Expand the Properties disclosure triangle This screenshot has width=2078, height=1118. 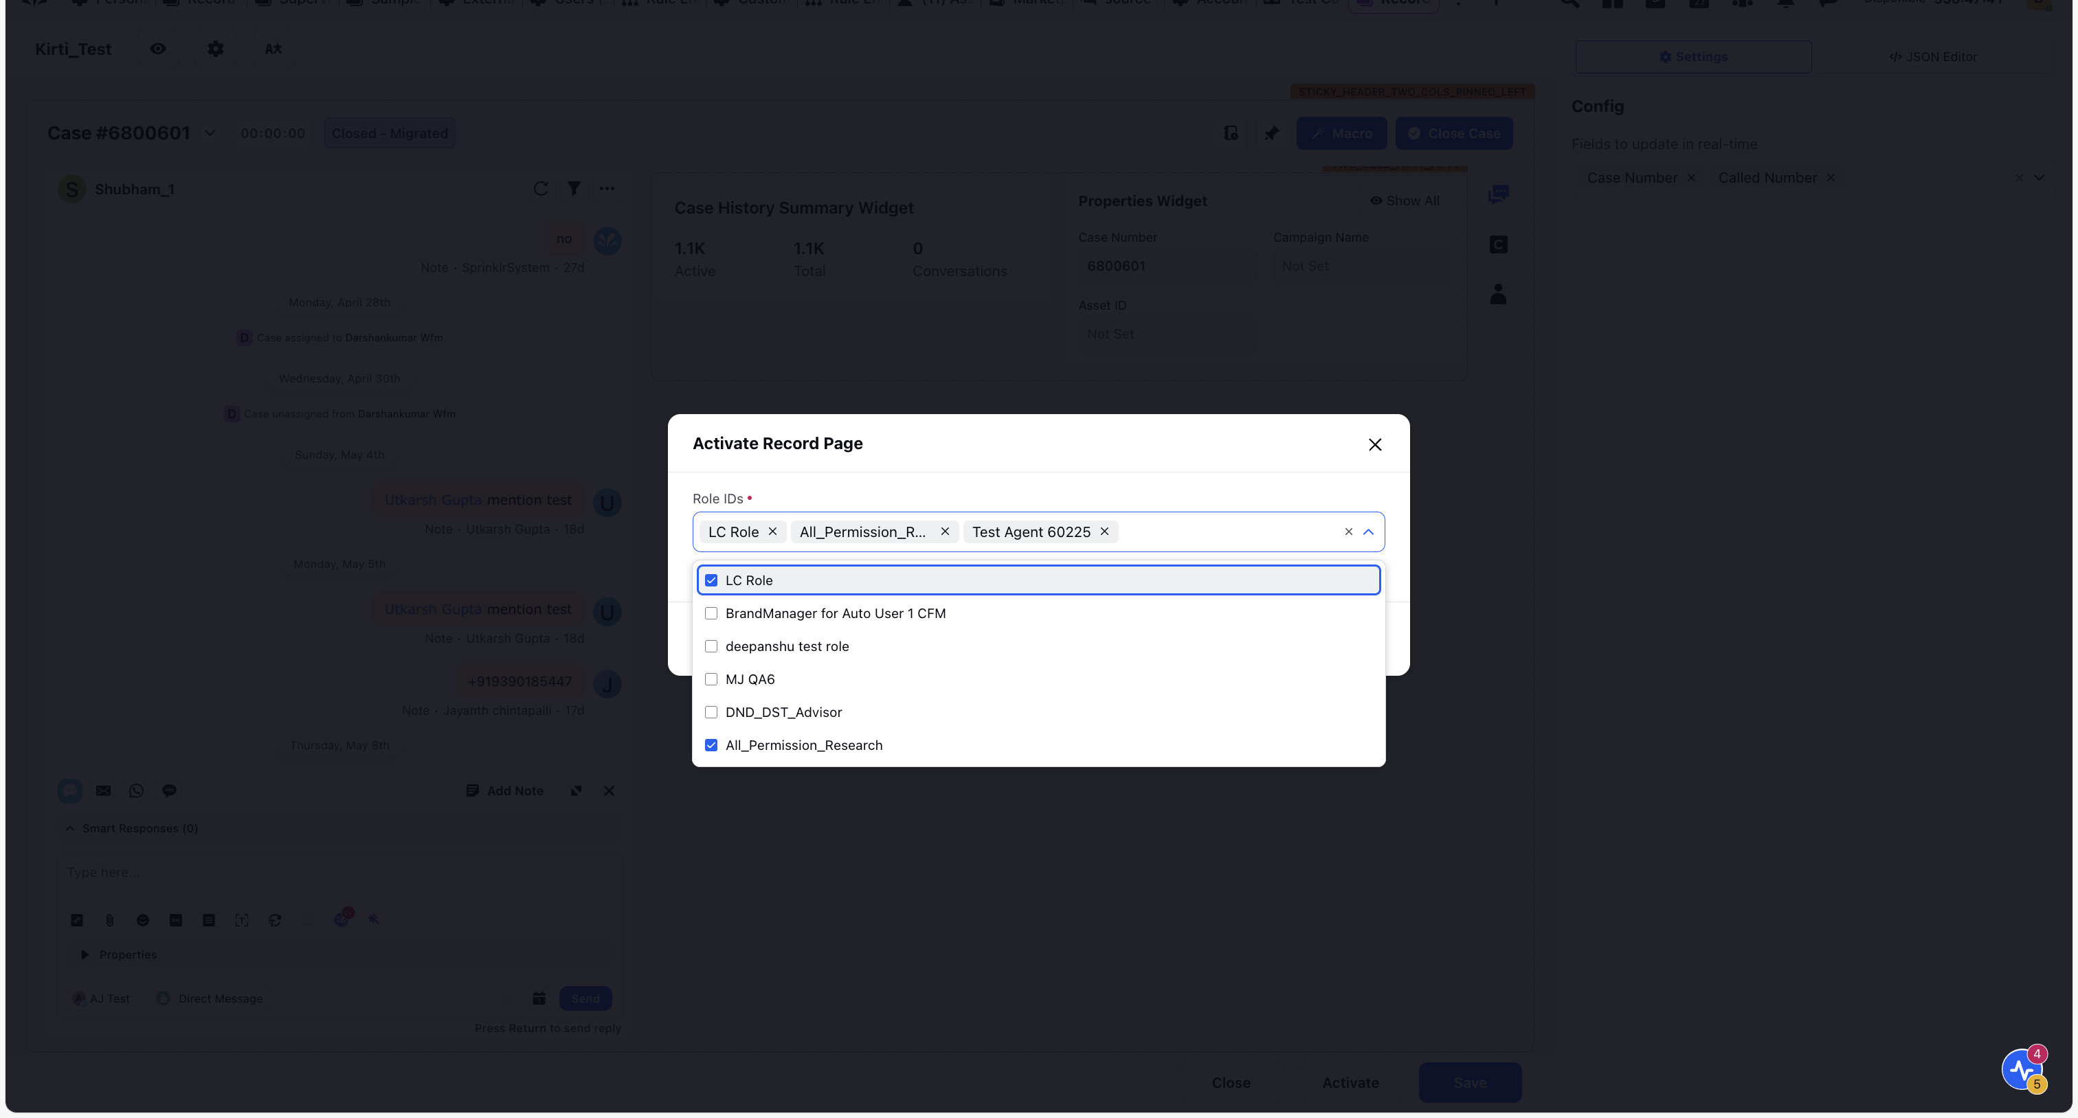[85, 955]
